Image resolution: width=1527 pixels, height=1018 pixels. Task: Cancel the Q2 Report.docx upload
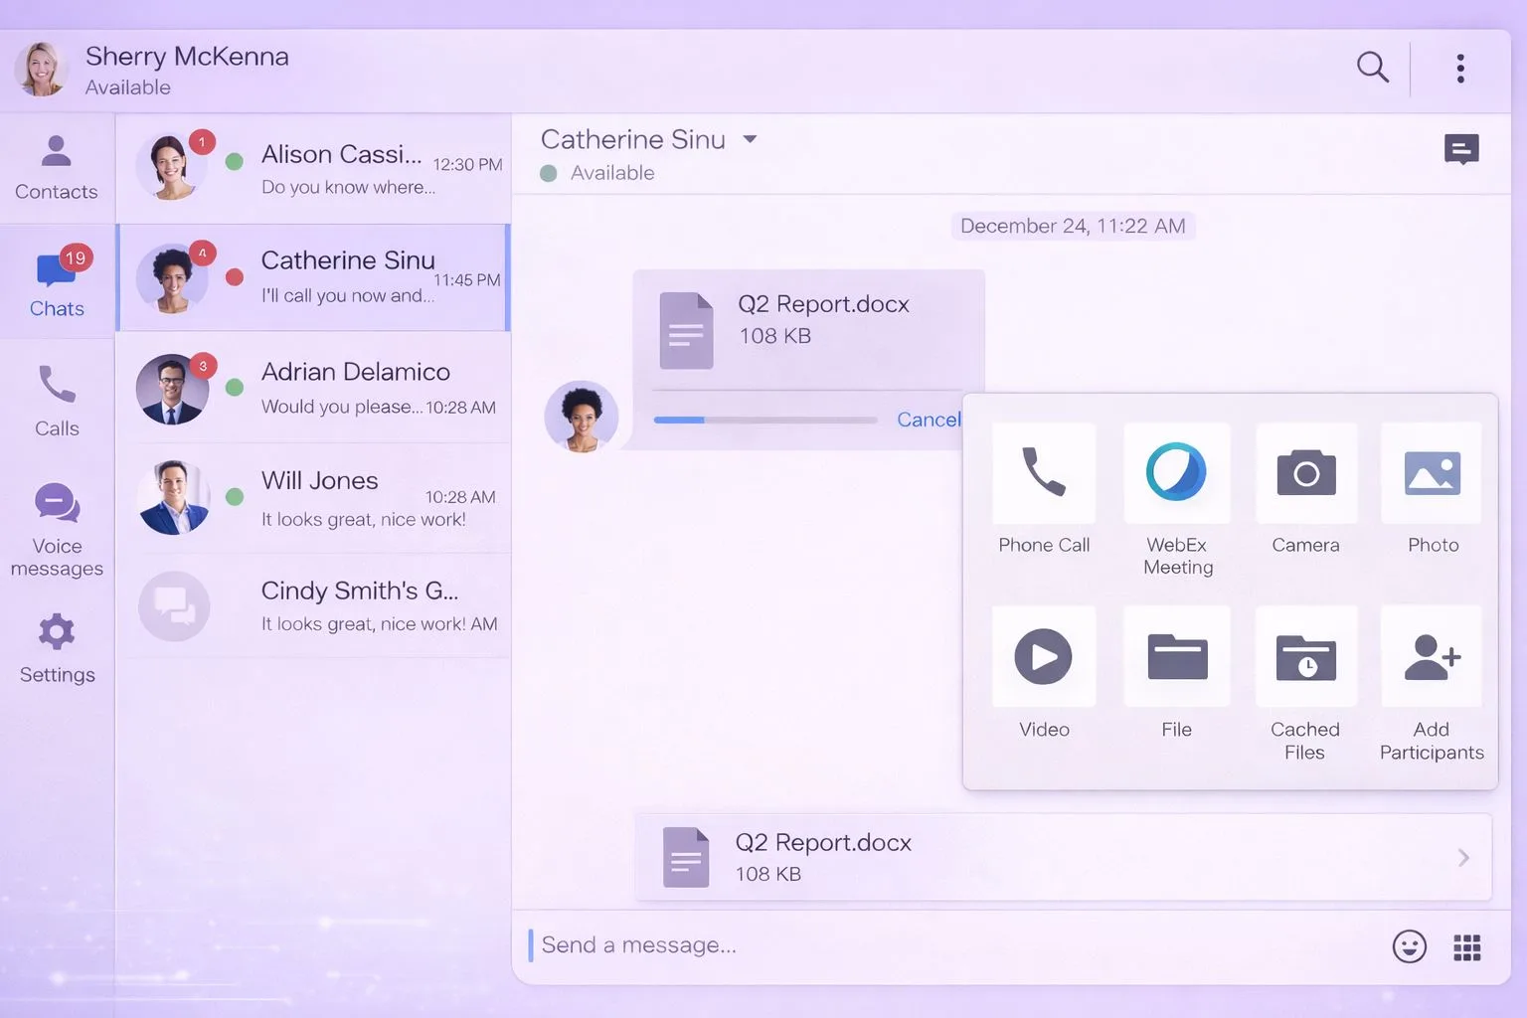[x=929, y=420]
